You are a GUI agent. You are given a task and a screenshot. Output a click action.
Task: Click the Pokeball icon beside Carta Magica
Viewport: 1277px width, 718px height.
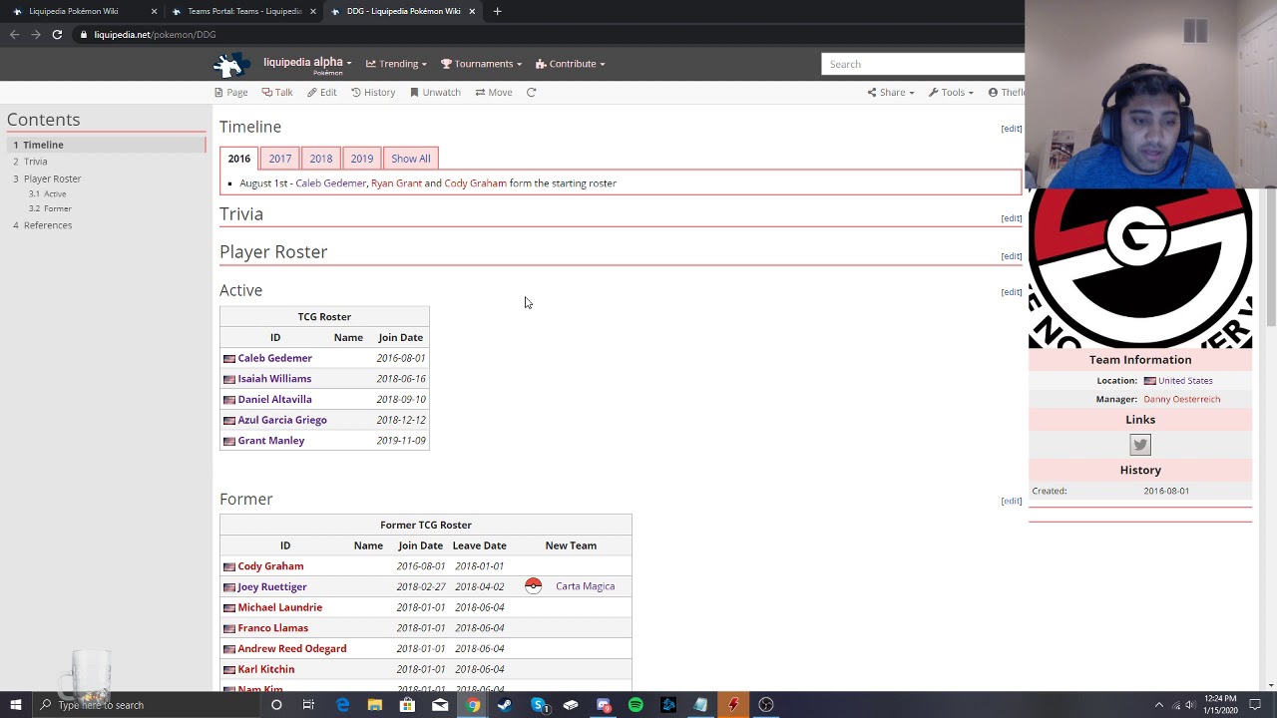534,586
